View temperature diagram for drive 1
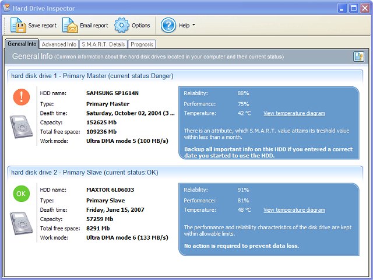This screenshot has height=280, width=373. (x=294, y=113)
